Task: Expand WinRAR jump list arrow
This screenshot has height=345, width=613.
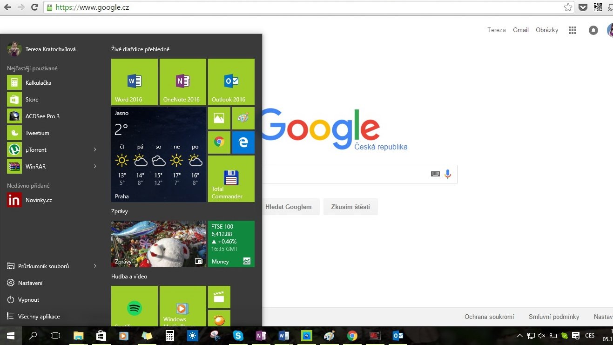Action: click(95, 167)
